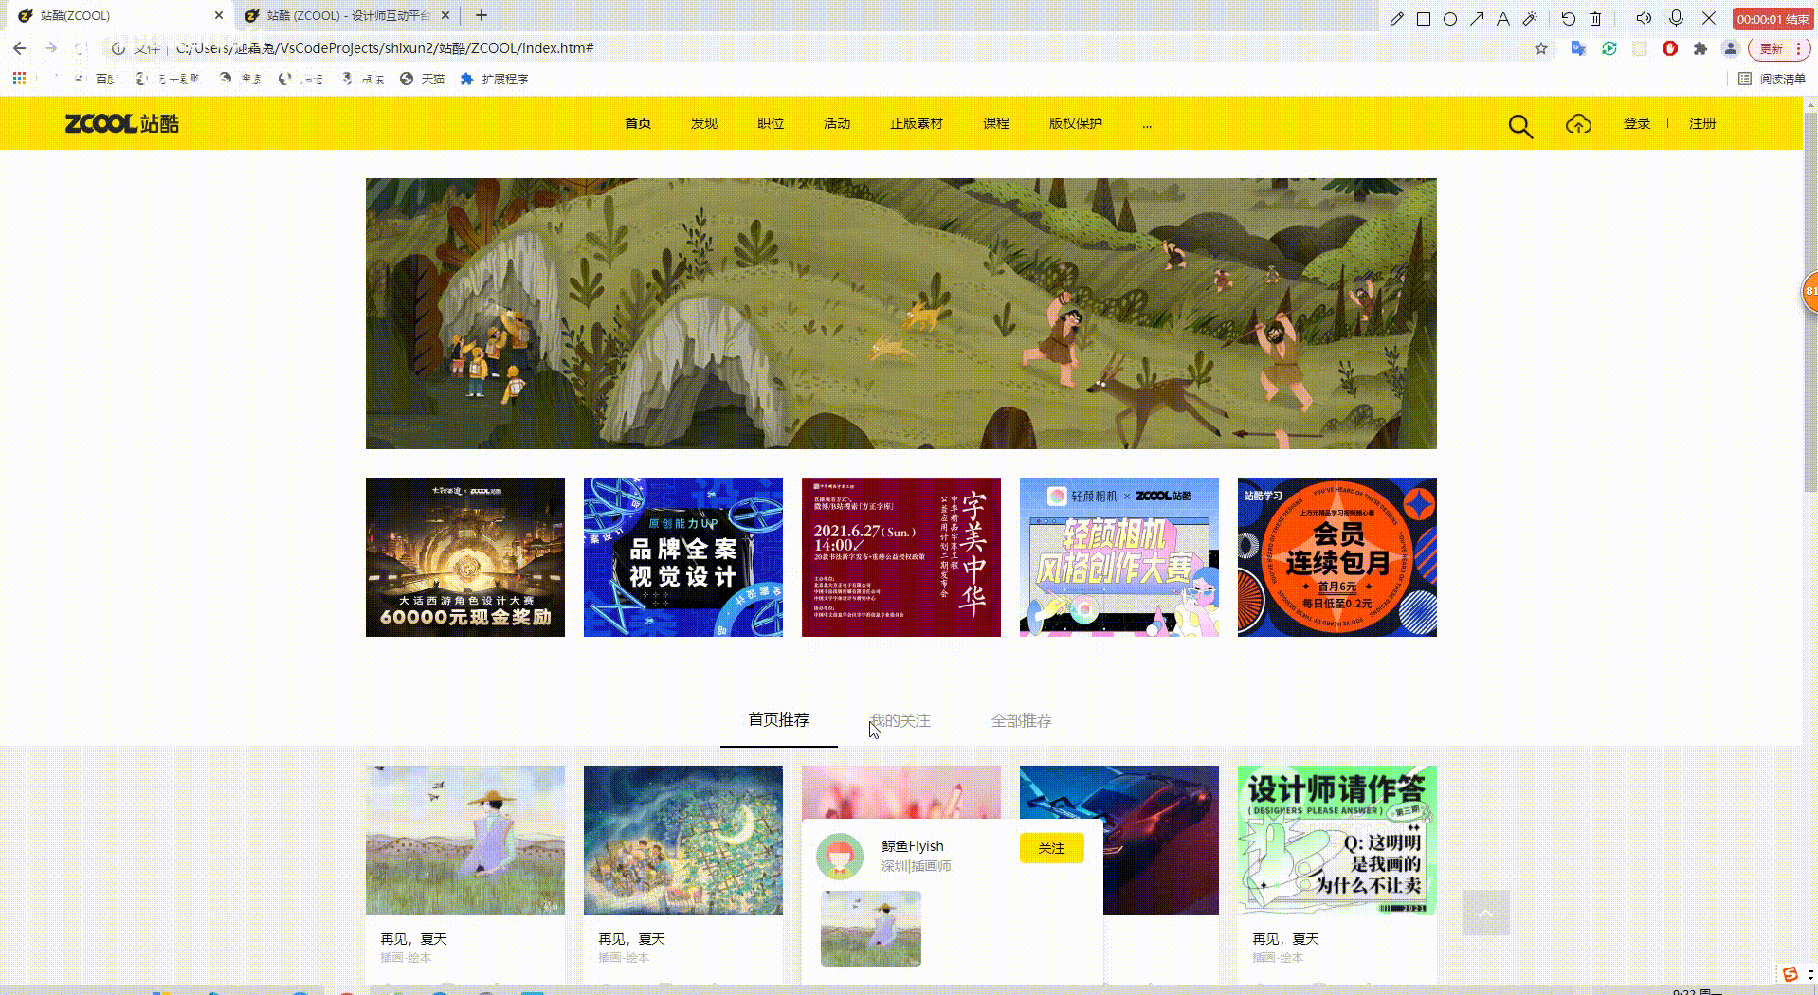Screen dimensions: 1818x995
Task: Open the 品牌全案视觉设计 promo card
Action: point(683,557)
